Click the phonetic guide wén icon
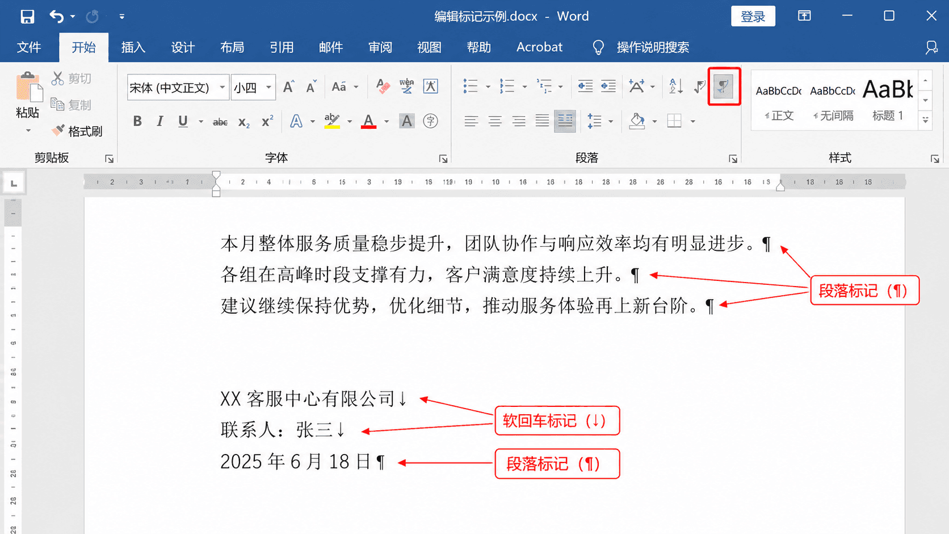 click(406, 86)
